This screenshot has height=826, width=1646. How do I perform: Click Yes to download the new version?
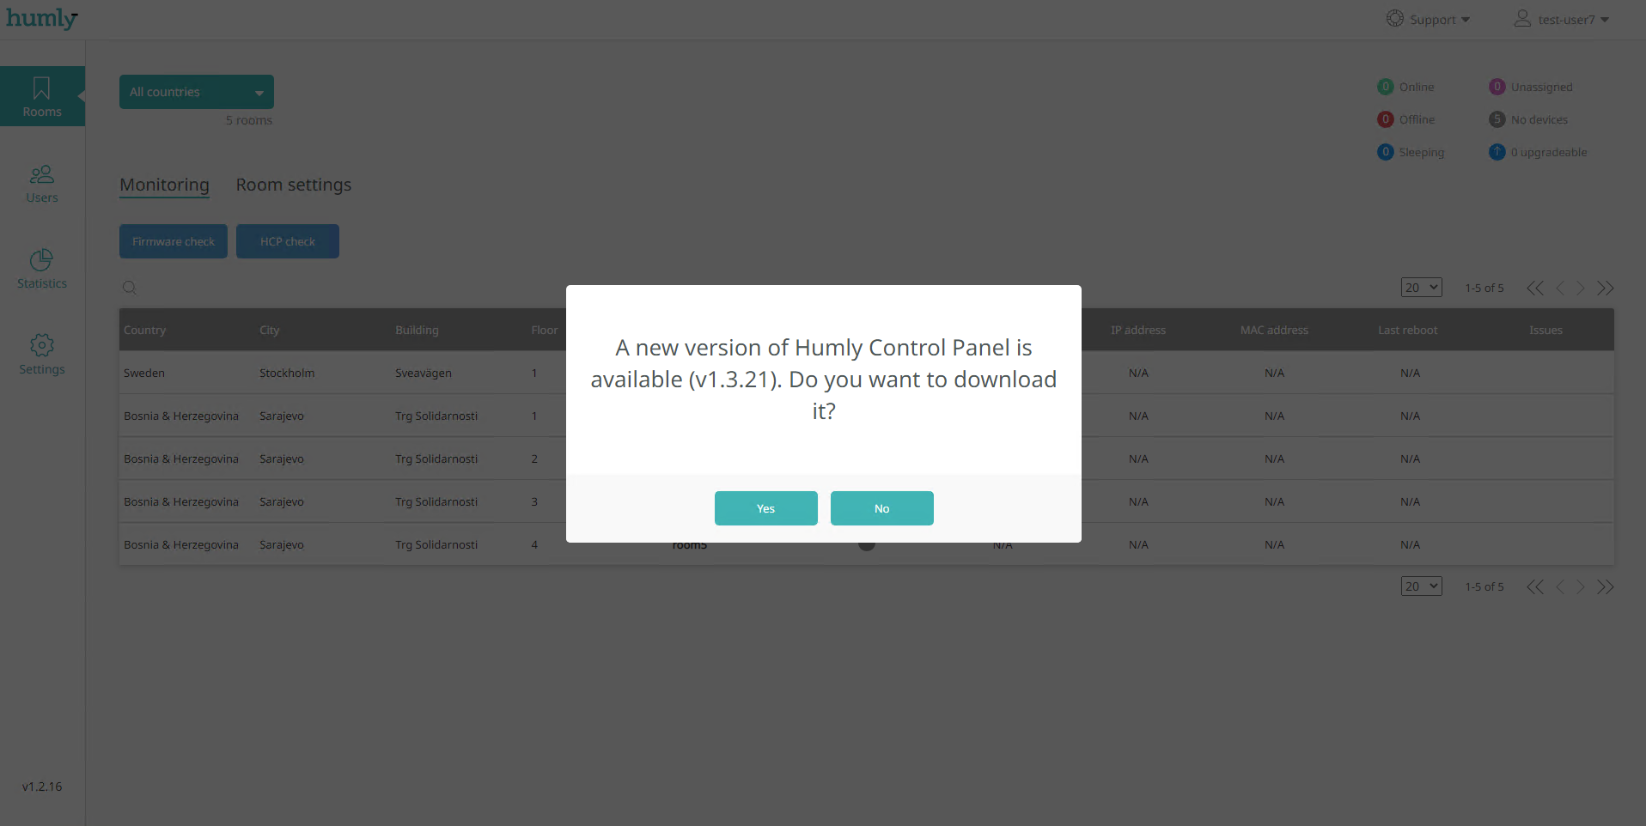coord(765,508)
